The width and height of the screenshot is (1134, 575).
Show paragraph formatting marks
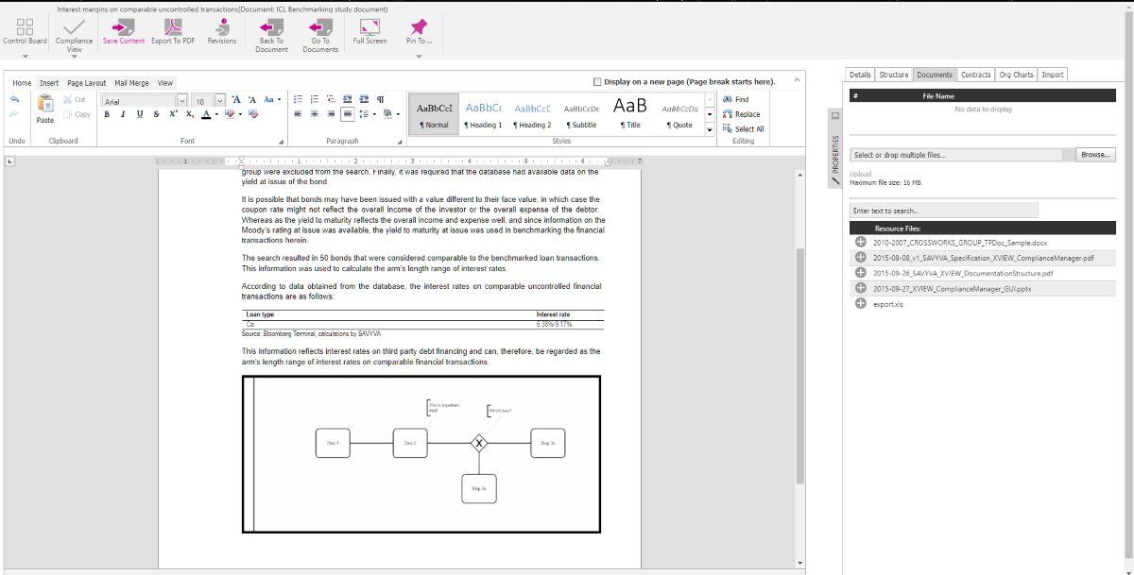380,99
